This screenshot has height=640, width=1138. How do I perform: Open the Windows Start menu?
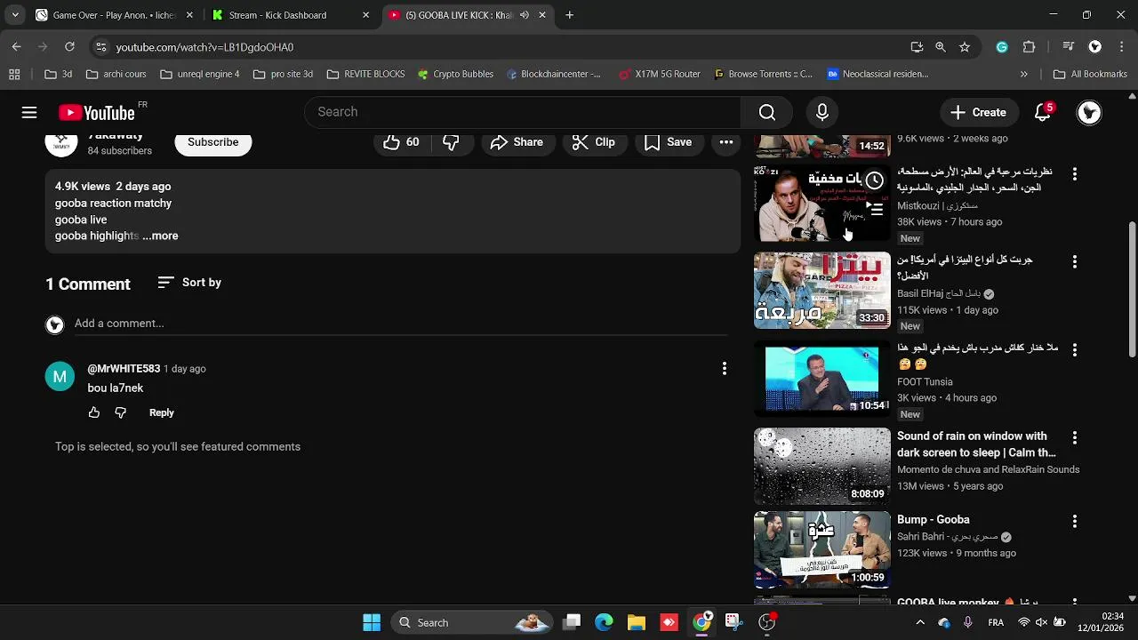372,622
